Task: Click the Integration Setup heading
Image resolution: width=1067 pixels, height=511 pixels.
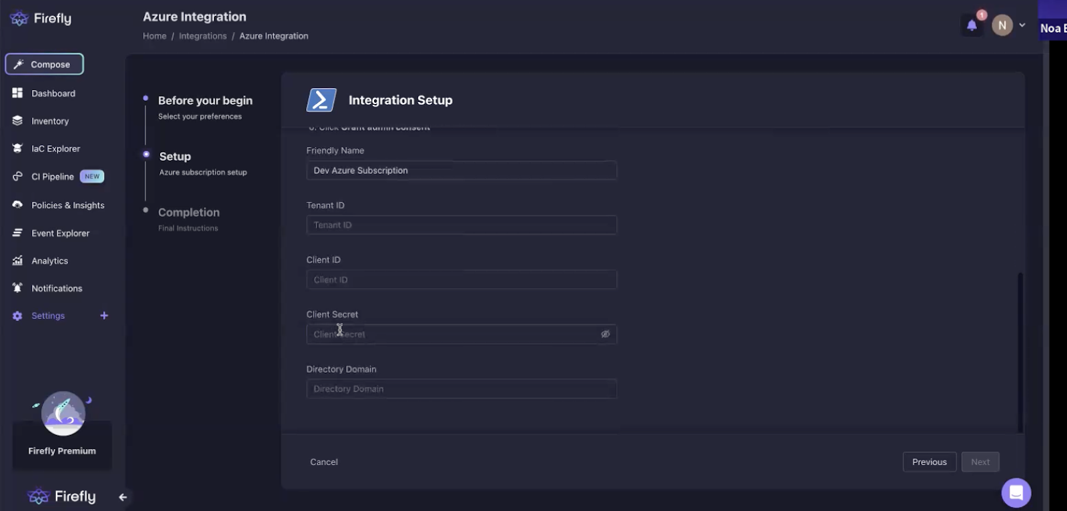Action: click(400, 100)
